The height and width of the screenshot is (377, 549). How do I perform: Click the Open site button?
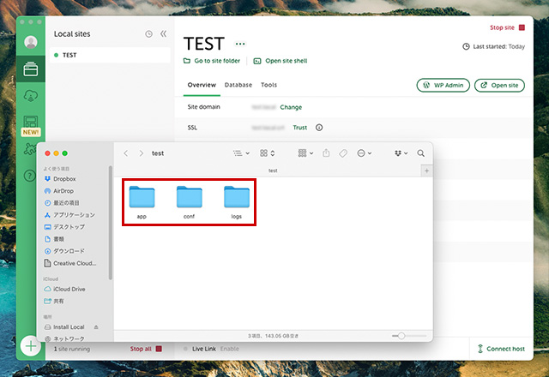pos(499,86)
